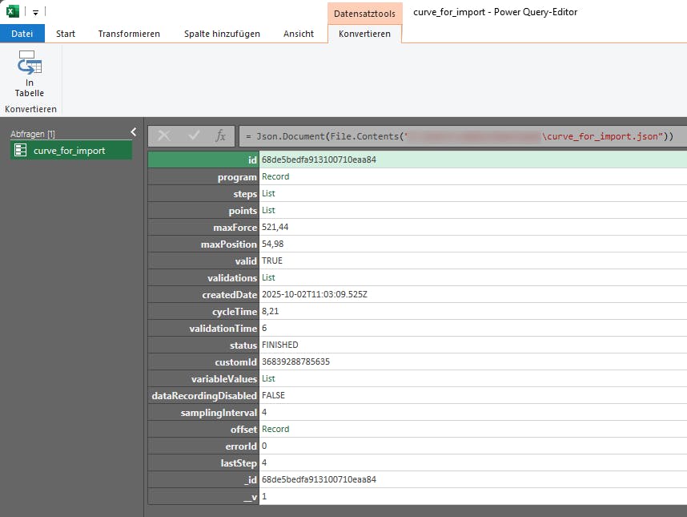Click the Excel app icon in title bar
Viewport: 687px width, 517px height.
[14, 12]
